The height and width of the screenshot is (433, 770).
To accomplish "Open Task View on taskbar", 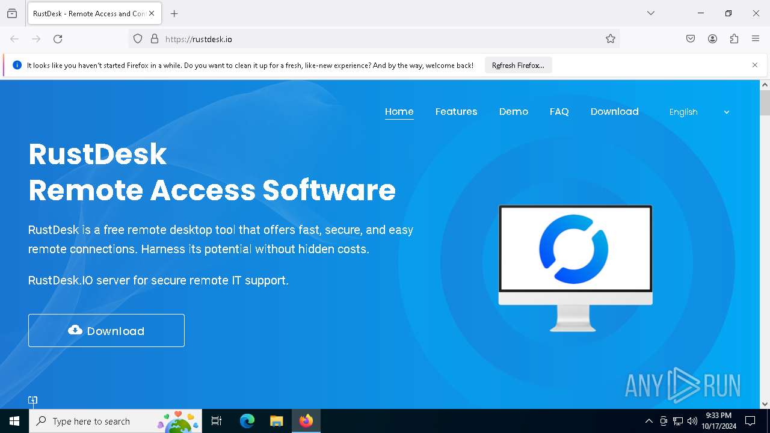I will [217, 421].
